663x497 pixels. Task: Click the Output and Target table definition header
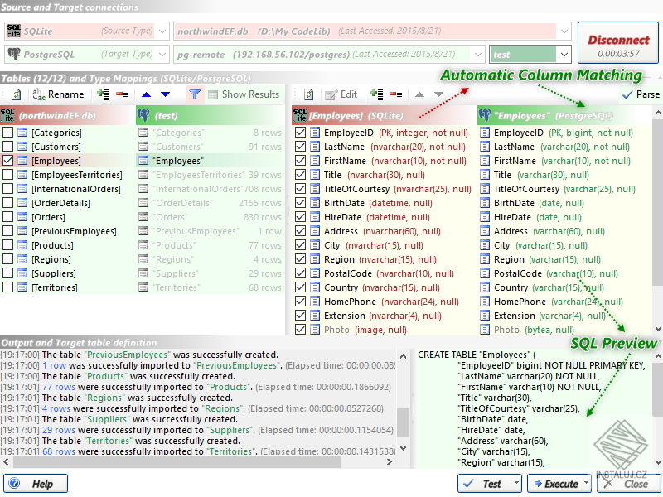79,342
